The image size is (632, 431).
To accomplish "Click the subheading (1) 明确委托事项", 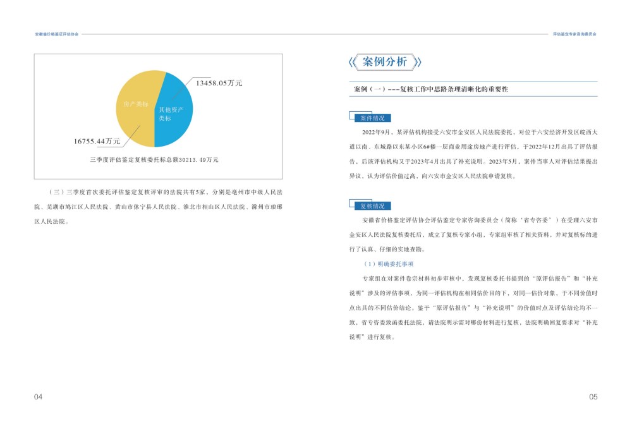I will [x=389, y=264].
